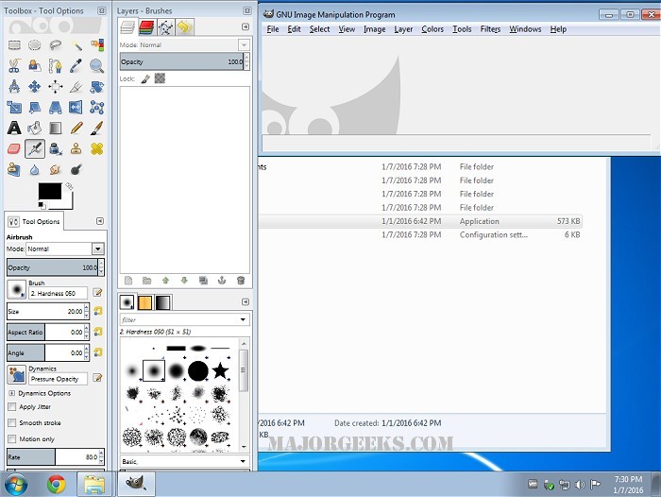Image resolution: width=661 pixels, height=497 pixels.
Task: Open the Filters menu
Action: pyautogui.click(x=490, y=29)
